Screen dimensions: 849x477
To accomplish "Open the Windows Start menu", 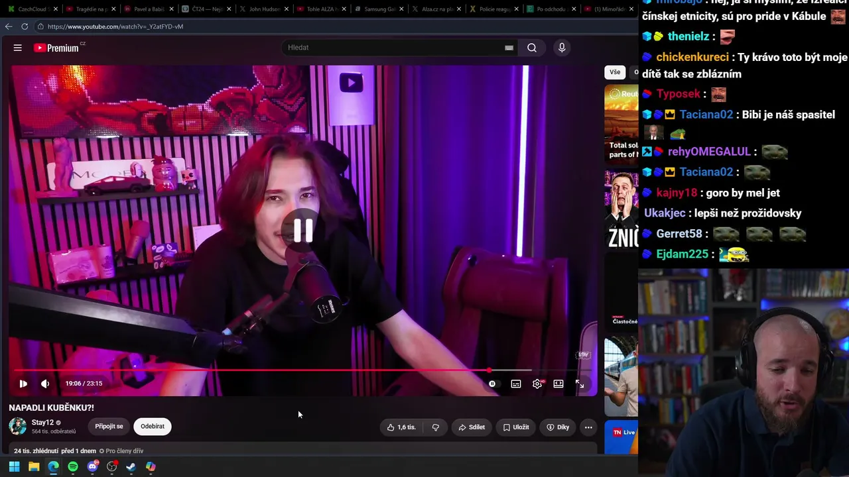I will click(x=14, y=466).
